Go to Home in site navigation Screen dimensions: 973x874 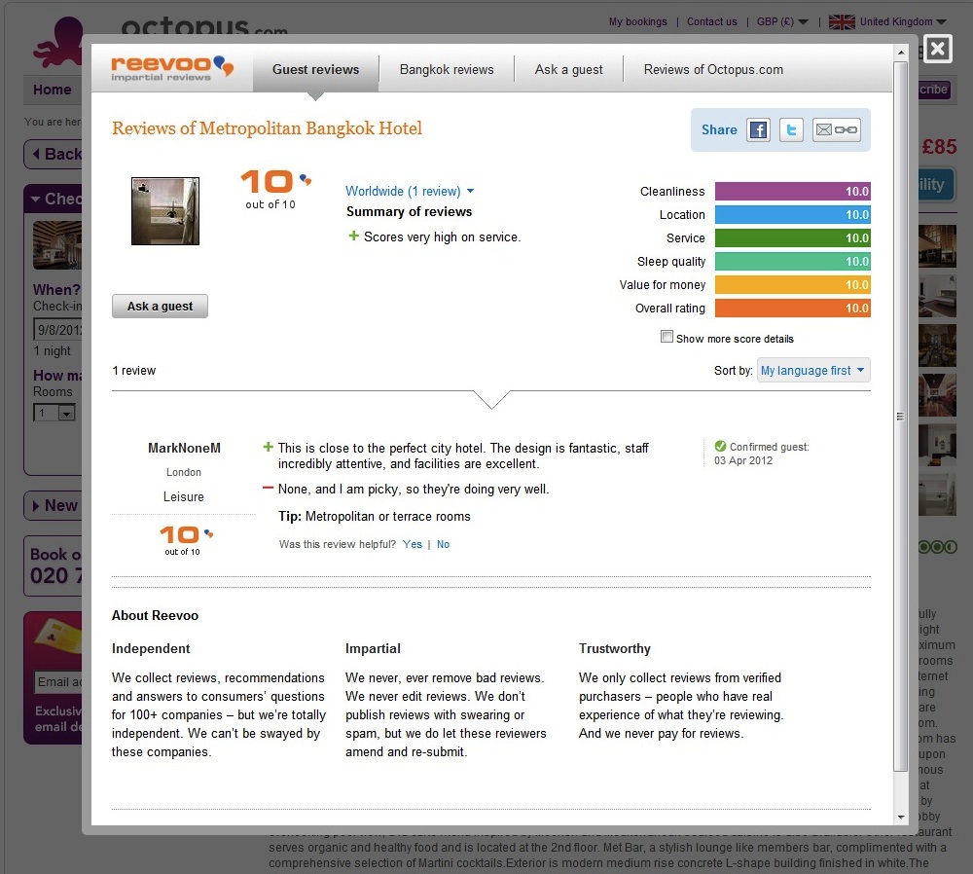[x=53, y=90]
